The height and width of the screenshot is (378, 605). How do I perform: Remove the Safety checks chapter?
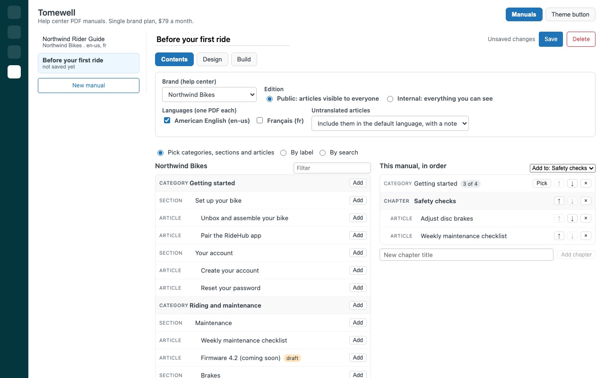tap(586, 201)
